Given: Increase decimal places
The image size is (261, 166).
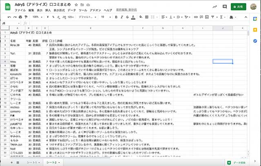Looking at the screenshot, I should pos(64,17).
